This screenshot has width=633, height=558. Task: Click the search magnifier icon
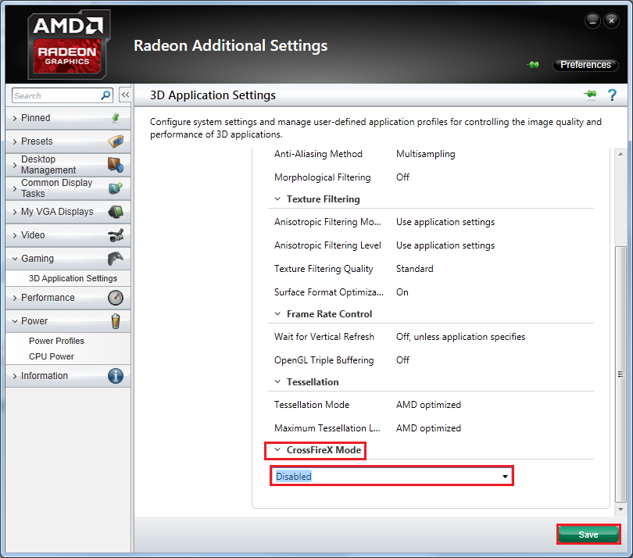[105, 95]
